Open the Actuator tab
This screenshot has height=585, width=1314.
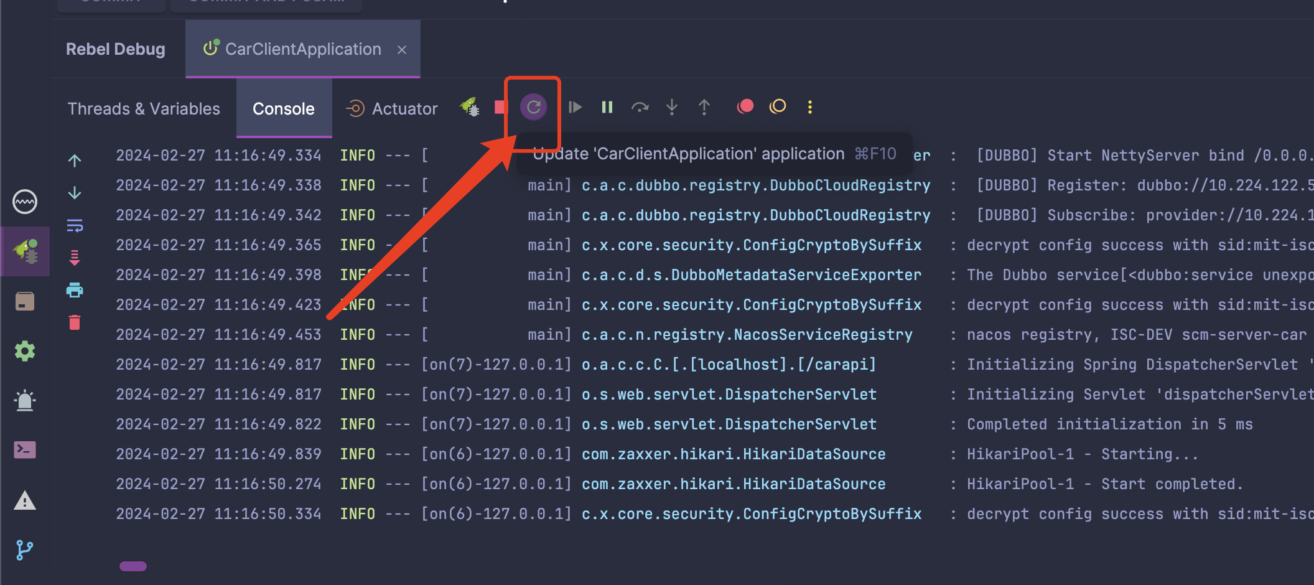pyautogui.click(x=392, y=108)
